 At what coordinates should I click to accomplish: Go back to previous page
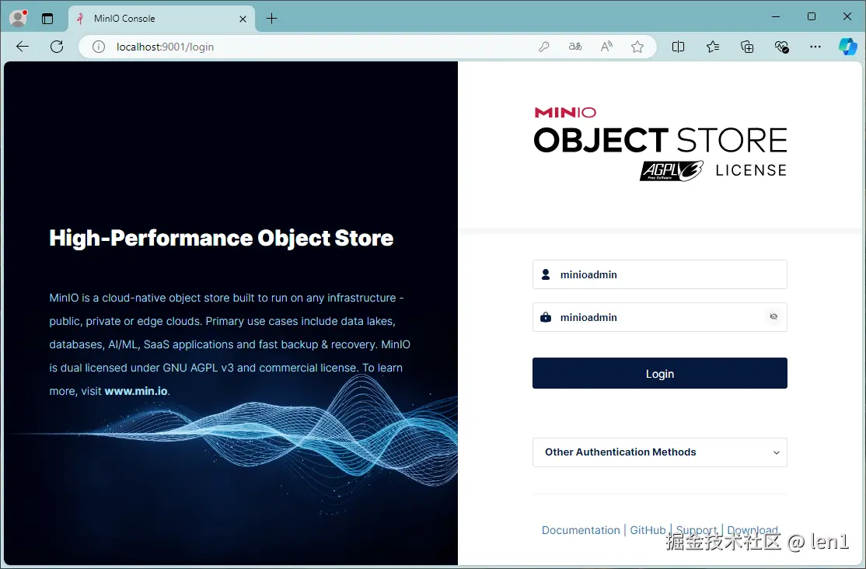pos(23,47)
